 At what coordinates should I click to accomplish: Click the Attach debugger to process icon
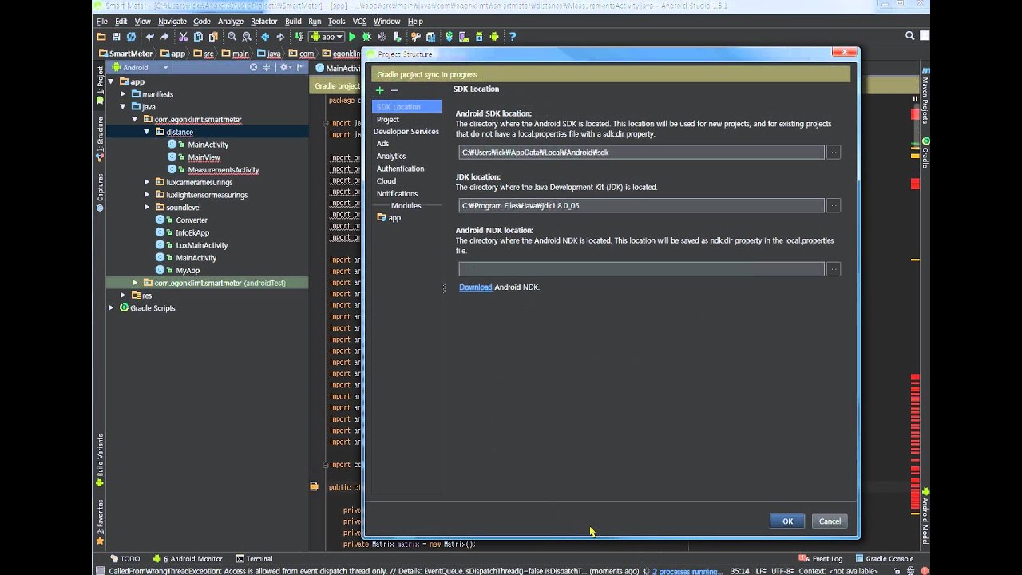point(397,37)
